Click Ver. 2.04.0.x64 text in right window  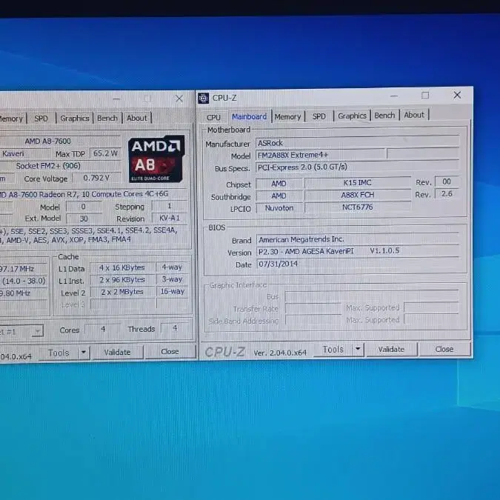coord(280,353)
